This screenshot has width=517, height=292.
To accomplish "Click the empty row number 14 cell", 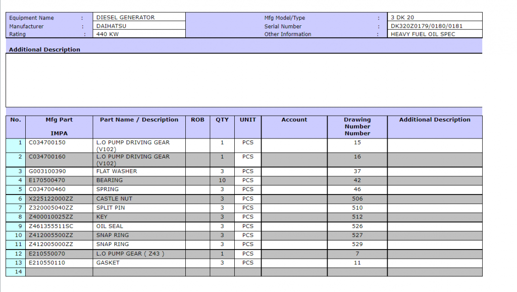I will [x=16, y=272].
